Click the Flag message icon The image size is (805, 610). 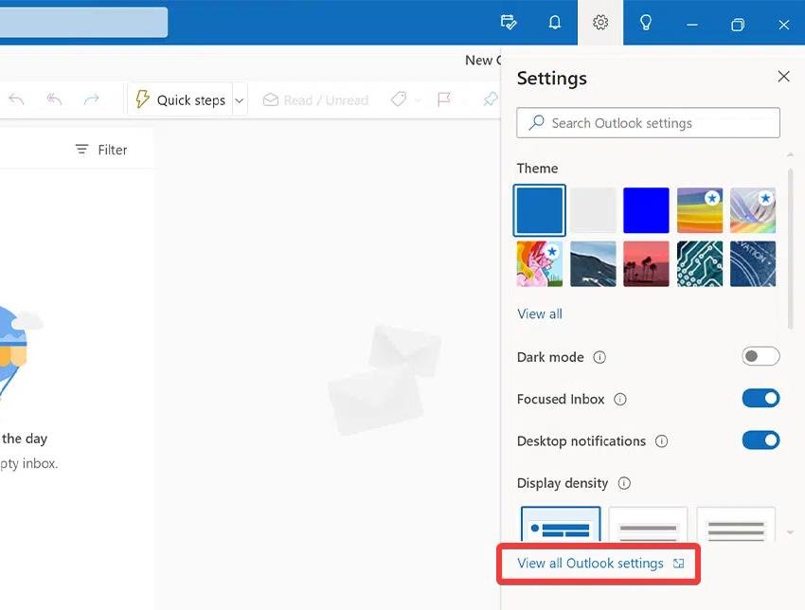click(x=443, y=99)
